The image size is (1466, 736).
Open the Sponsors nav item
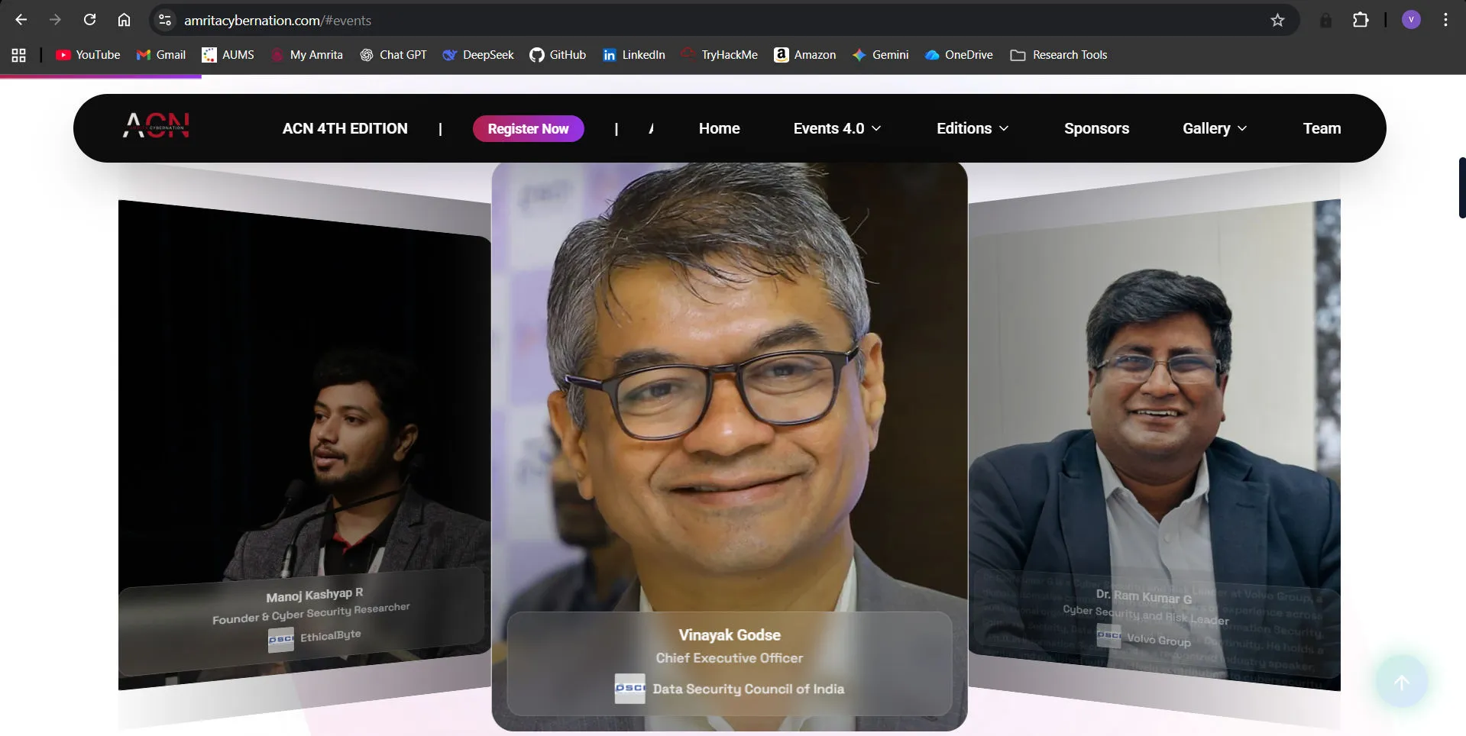click(1096, 128)
